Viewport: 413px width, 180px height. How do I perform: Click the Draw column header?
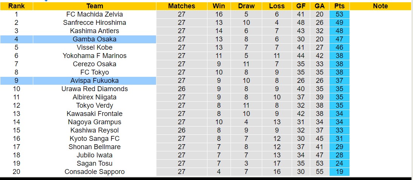coord(246,6)
